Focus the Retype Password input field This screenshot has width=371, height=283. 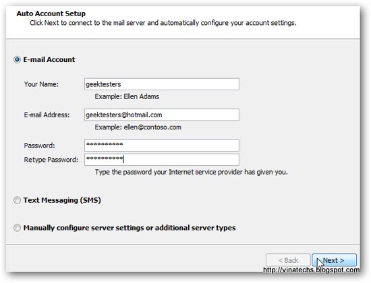point(162,160)
